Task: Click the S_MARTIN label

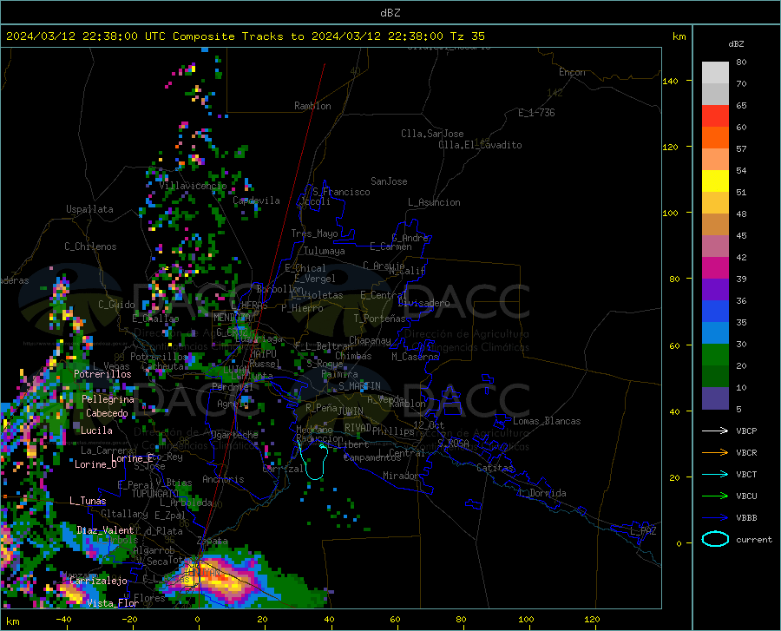Action: (359, 386)
